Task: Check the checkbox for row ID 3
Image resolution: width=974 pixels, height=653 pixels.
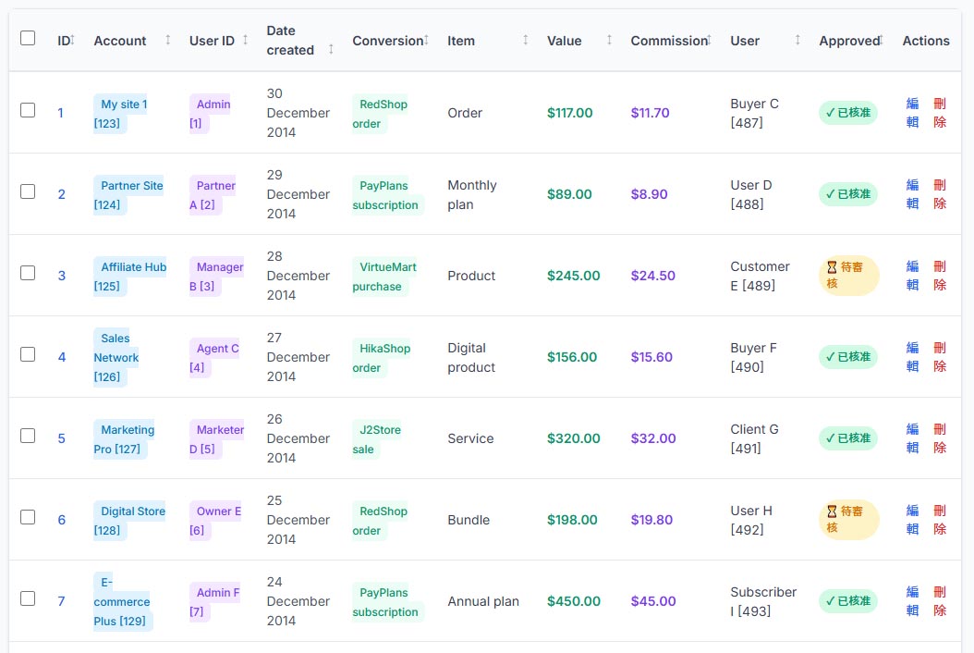Action: click(x=28, y=273)
